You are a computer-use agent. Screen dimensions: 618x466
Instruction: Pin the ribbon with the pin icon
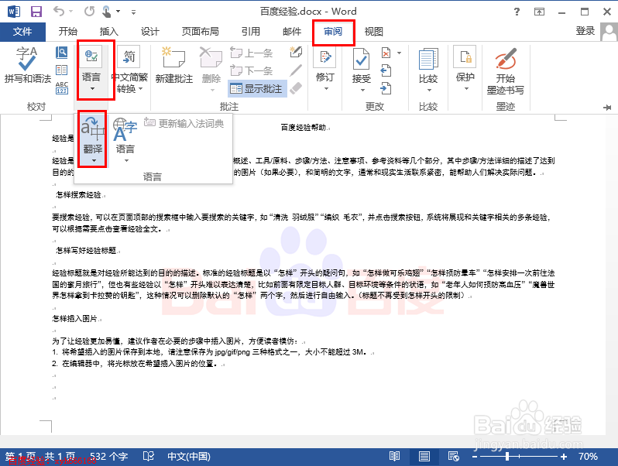tap(607, 107)
